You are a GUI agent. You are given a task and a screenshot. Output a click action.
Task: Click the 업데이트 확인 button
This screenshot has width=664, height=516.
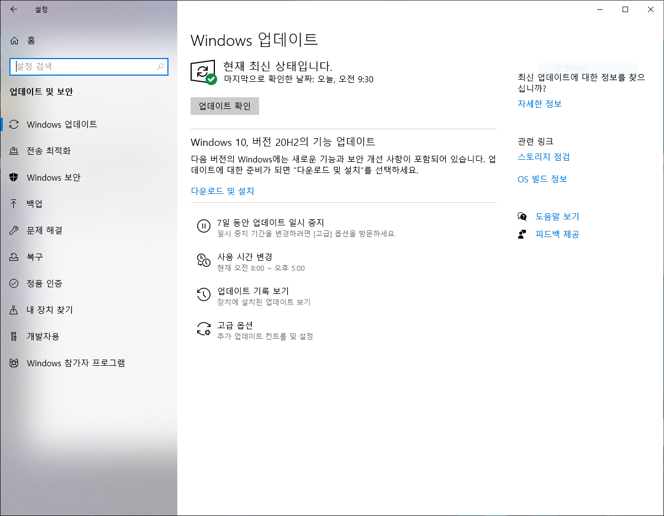pos(225,106)
